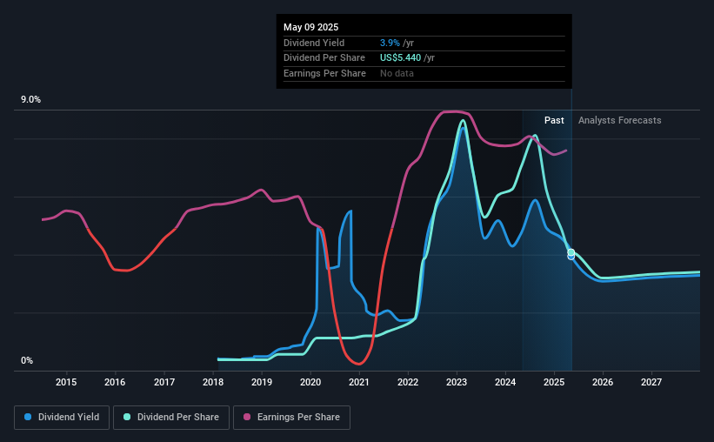Click the '3.9%' dividend yield value
Image resolution: width=714 pixels, height=442 pixels.
tap(390, 43)
